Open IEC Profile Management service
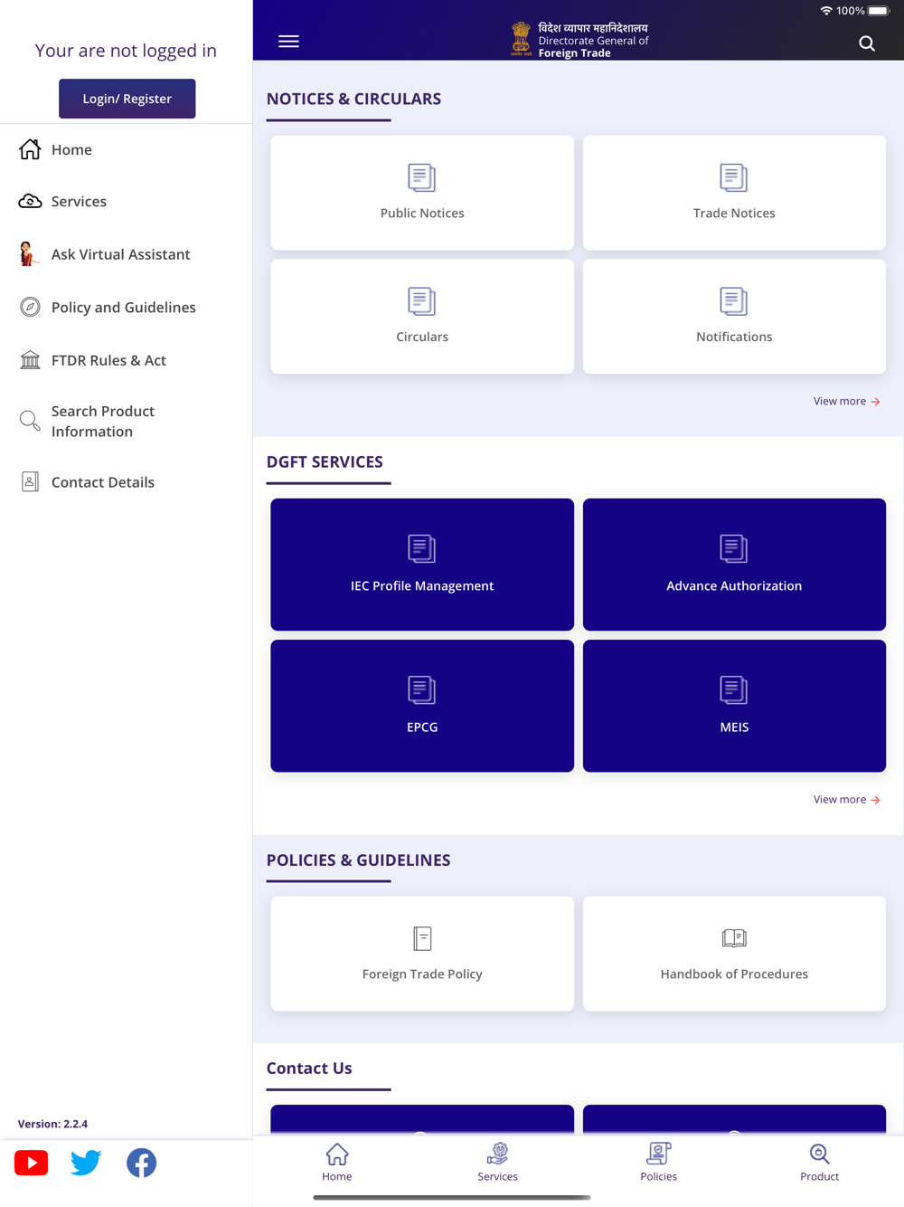This screenshot has height=1207, width=904. click(x=422, y=565)
